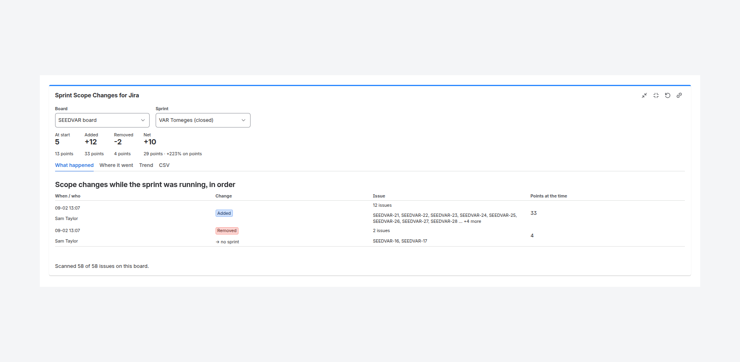
Task: Click the red Removed badge
Action: (227, 231)
